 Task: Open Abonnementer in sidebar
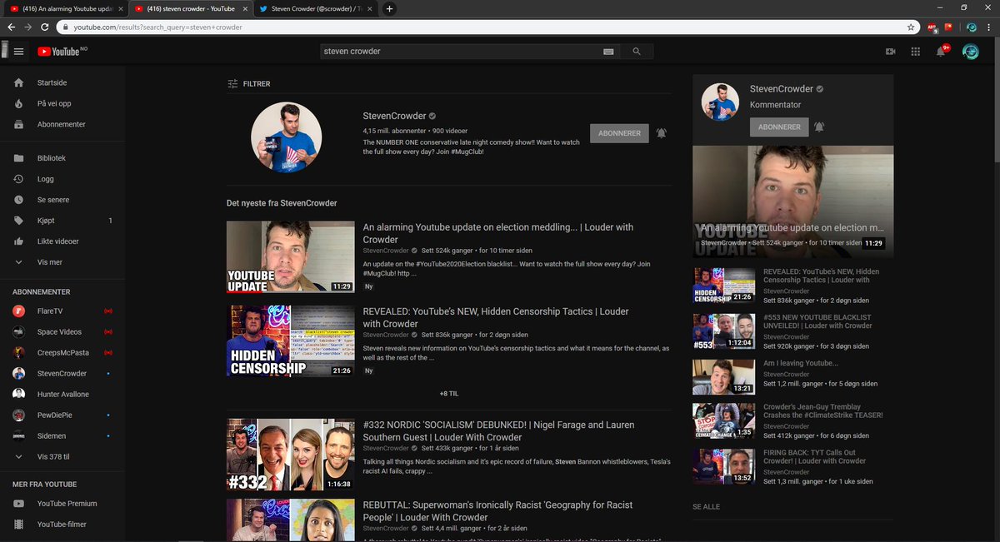coord(62,125)
